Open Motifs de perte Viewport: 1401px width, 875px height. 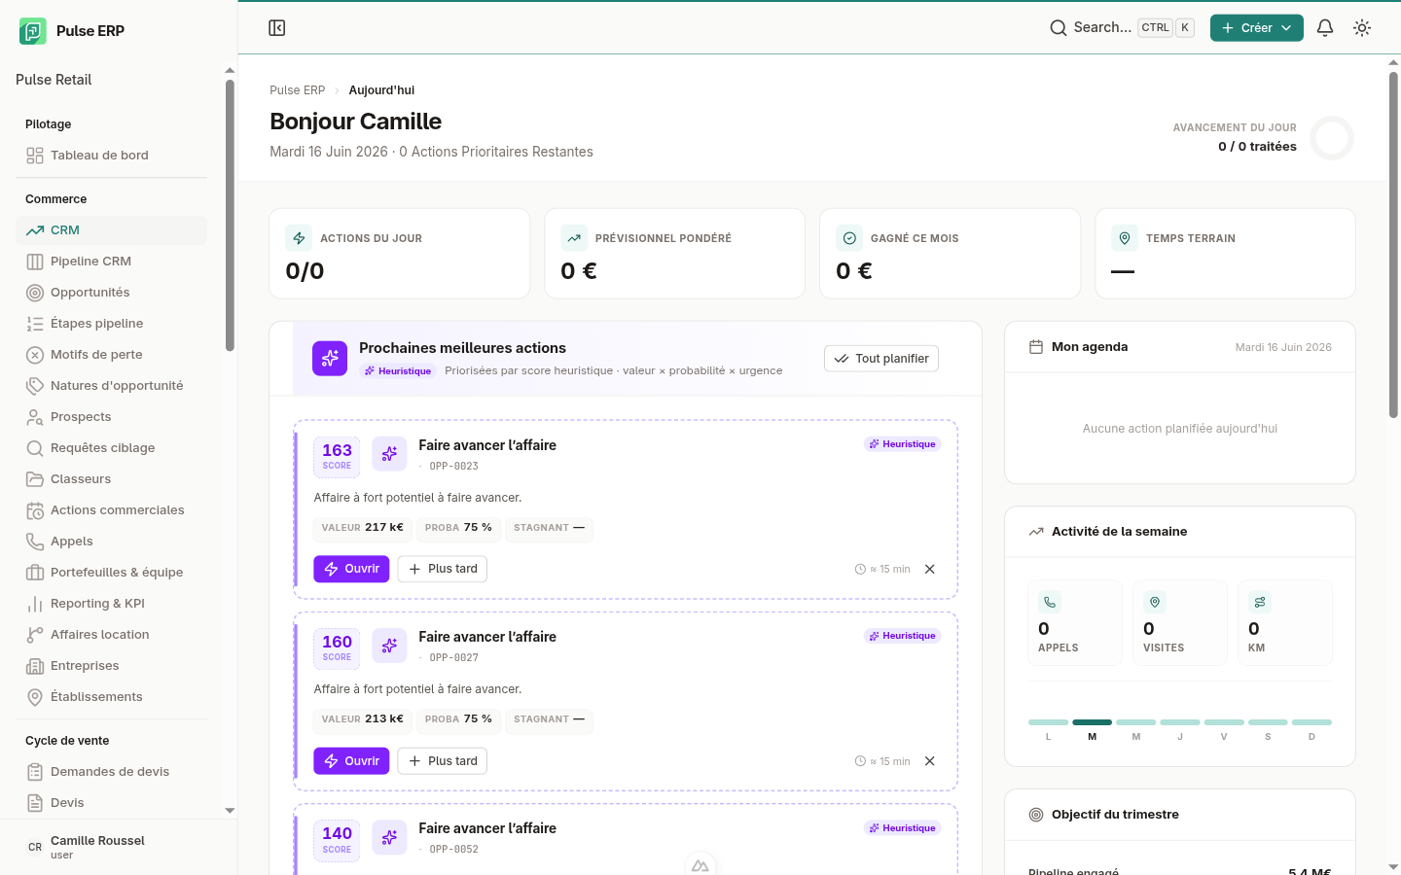pyautogui.click(x=111, y=355)
